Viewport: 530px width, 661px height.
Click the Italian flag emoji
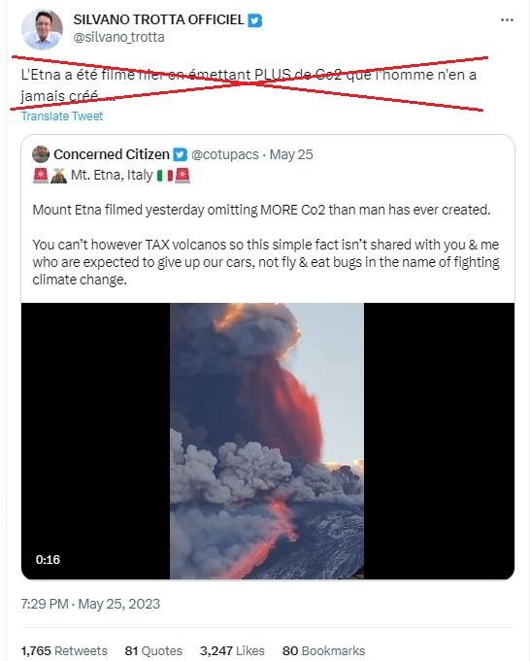pos(165,176)
